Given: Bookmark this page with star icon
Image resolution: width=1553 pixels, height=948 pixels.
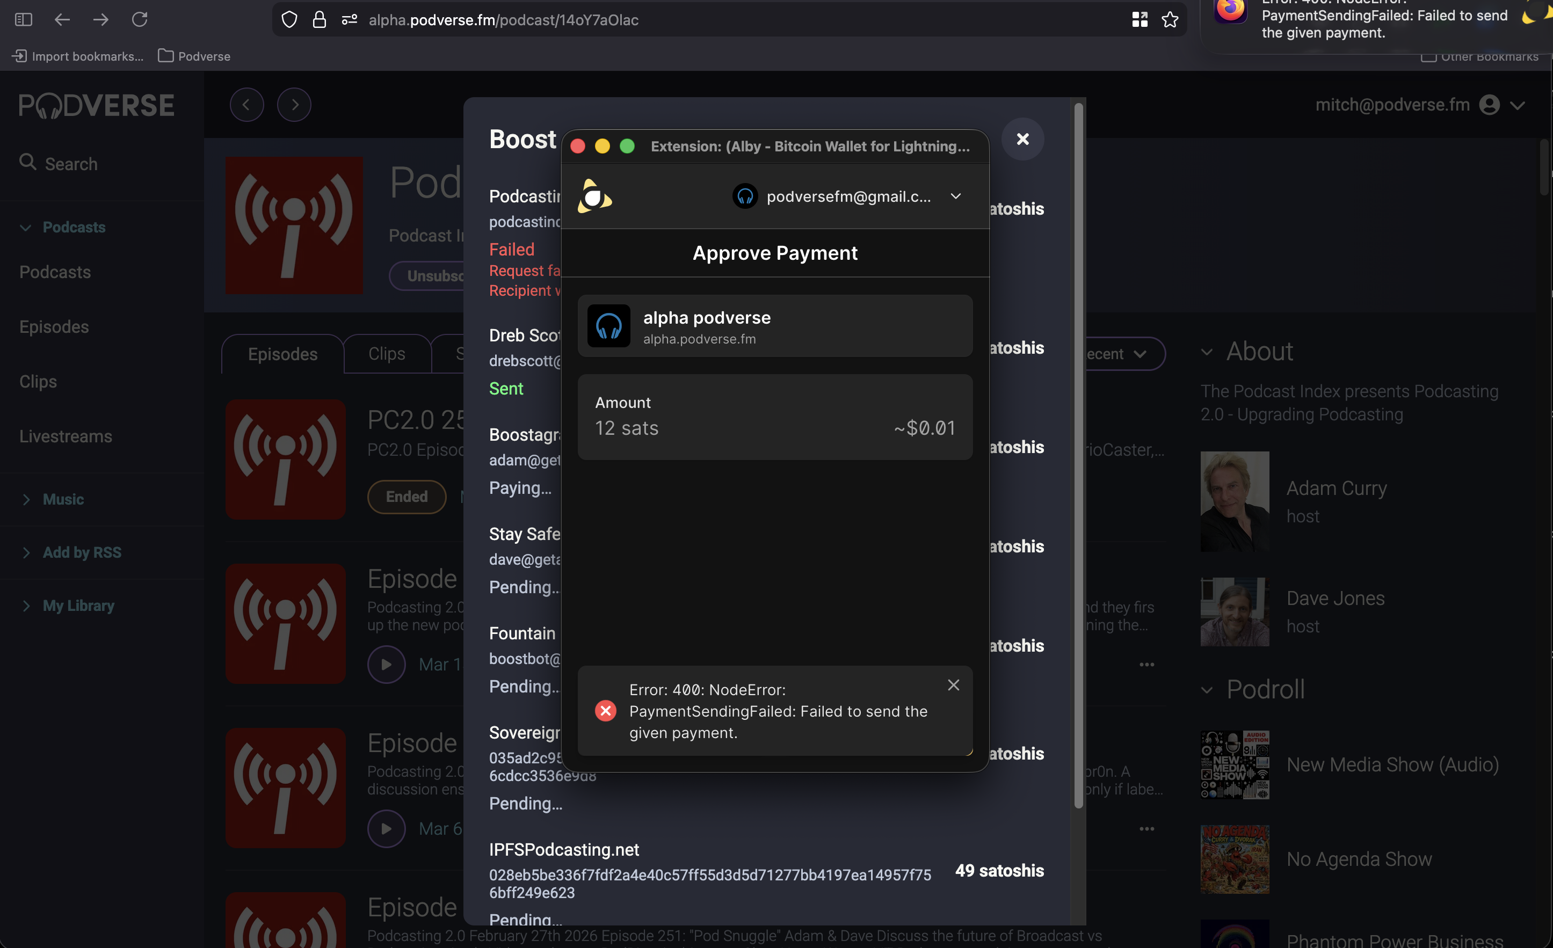Looking at the screenshot, I should click(x=1170, y=19).
